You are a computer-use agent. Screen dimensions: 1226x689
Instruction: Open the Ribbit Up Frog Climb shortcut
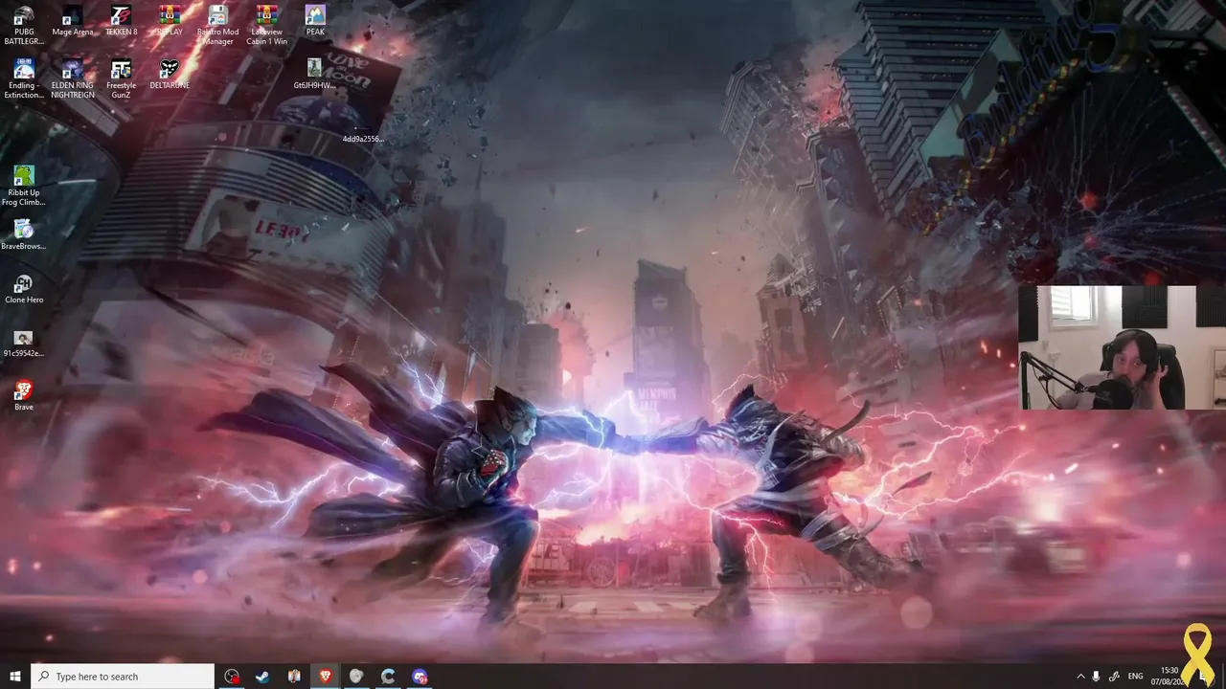pyautogui.click(x=24, y=187)
